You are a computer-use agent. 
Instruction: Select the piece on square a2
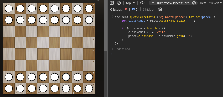coord(9,77)
